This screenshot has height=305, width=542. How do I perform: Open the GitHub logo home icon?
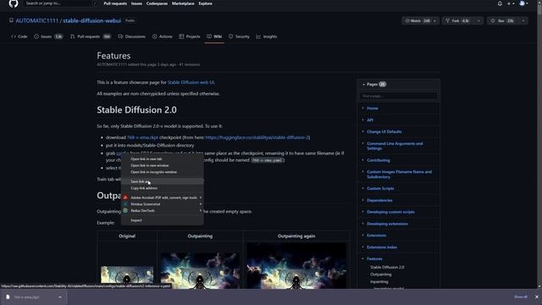tap(14, 3)
